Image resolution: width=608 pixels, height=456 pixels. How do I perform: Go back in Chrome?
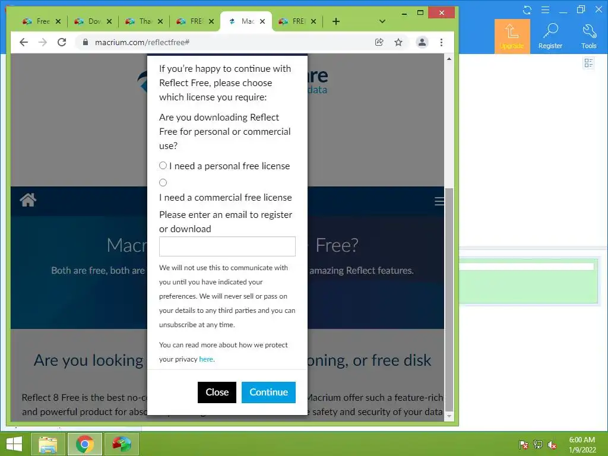[24, 42]
